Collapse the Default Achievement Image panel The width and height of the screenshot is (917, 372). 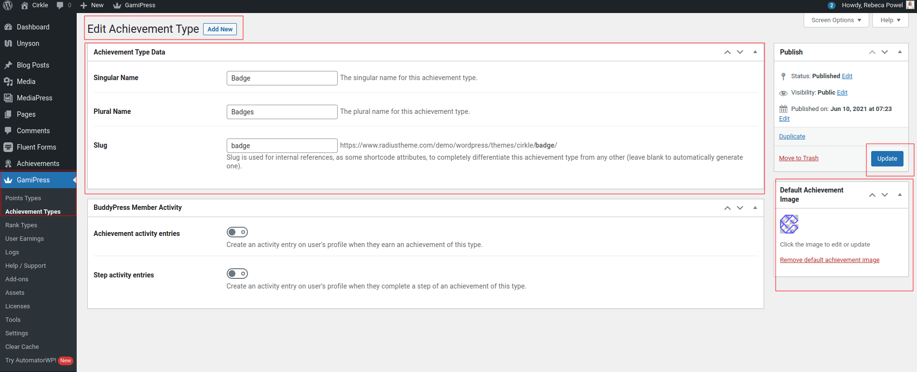pyautogui.click(x=900, y=195)
